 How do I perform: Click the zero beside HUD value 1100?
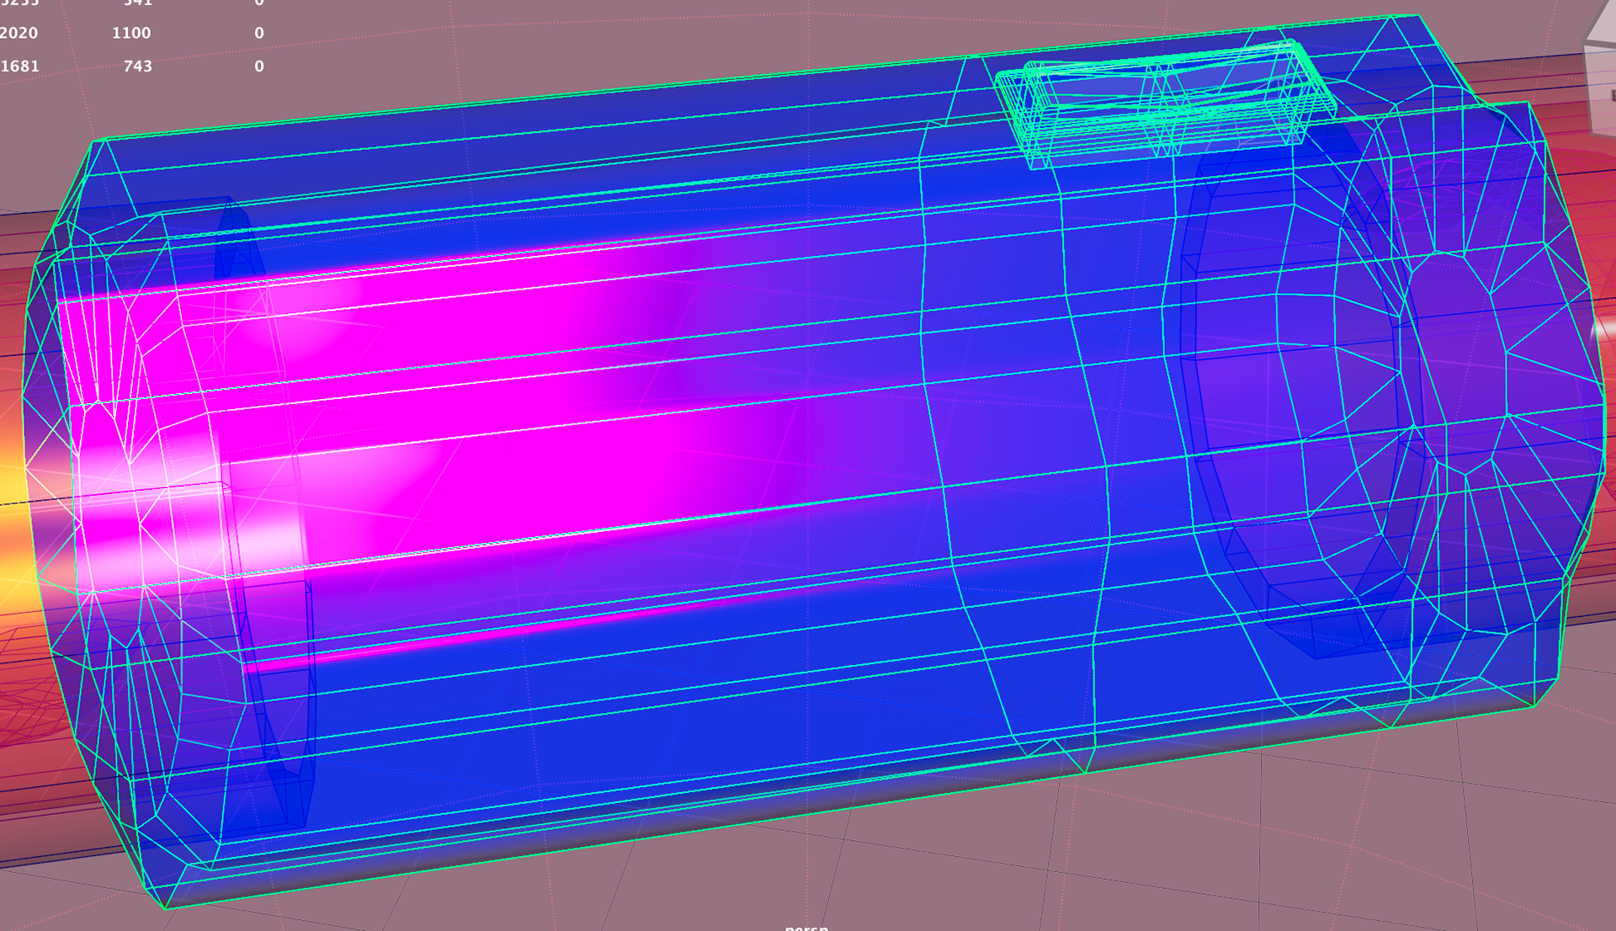coord(259,33)
